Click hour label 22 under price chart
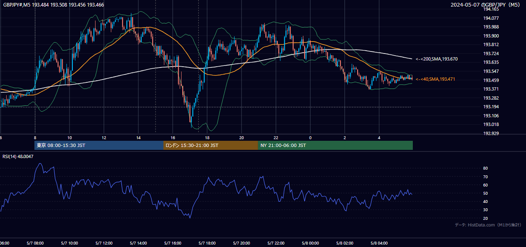Screen dimensions: 526x247 pos(276,138)
